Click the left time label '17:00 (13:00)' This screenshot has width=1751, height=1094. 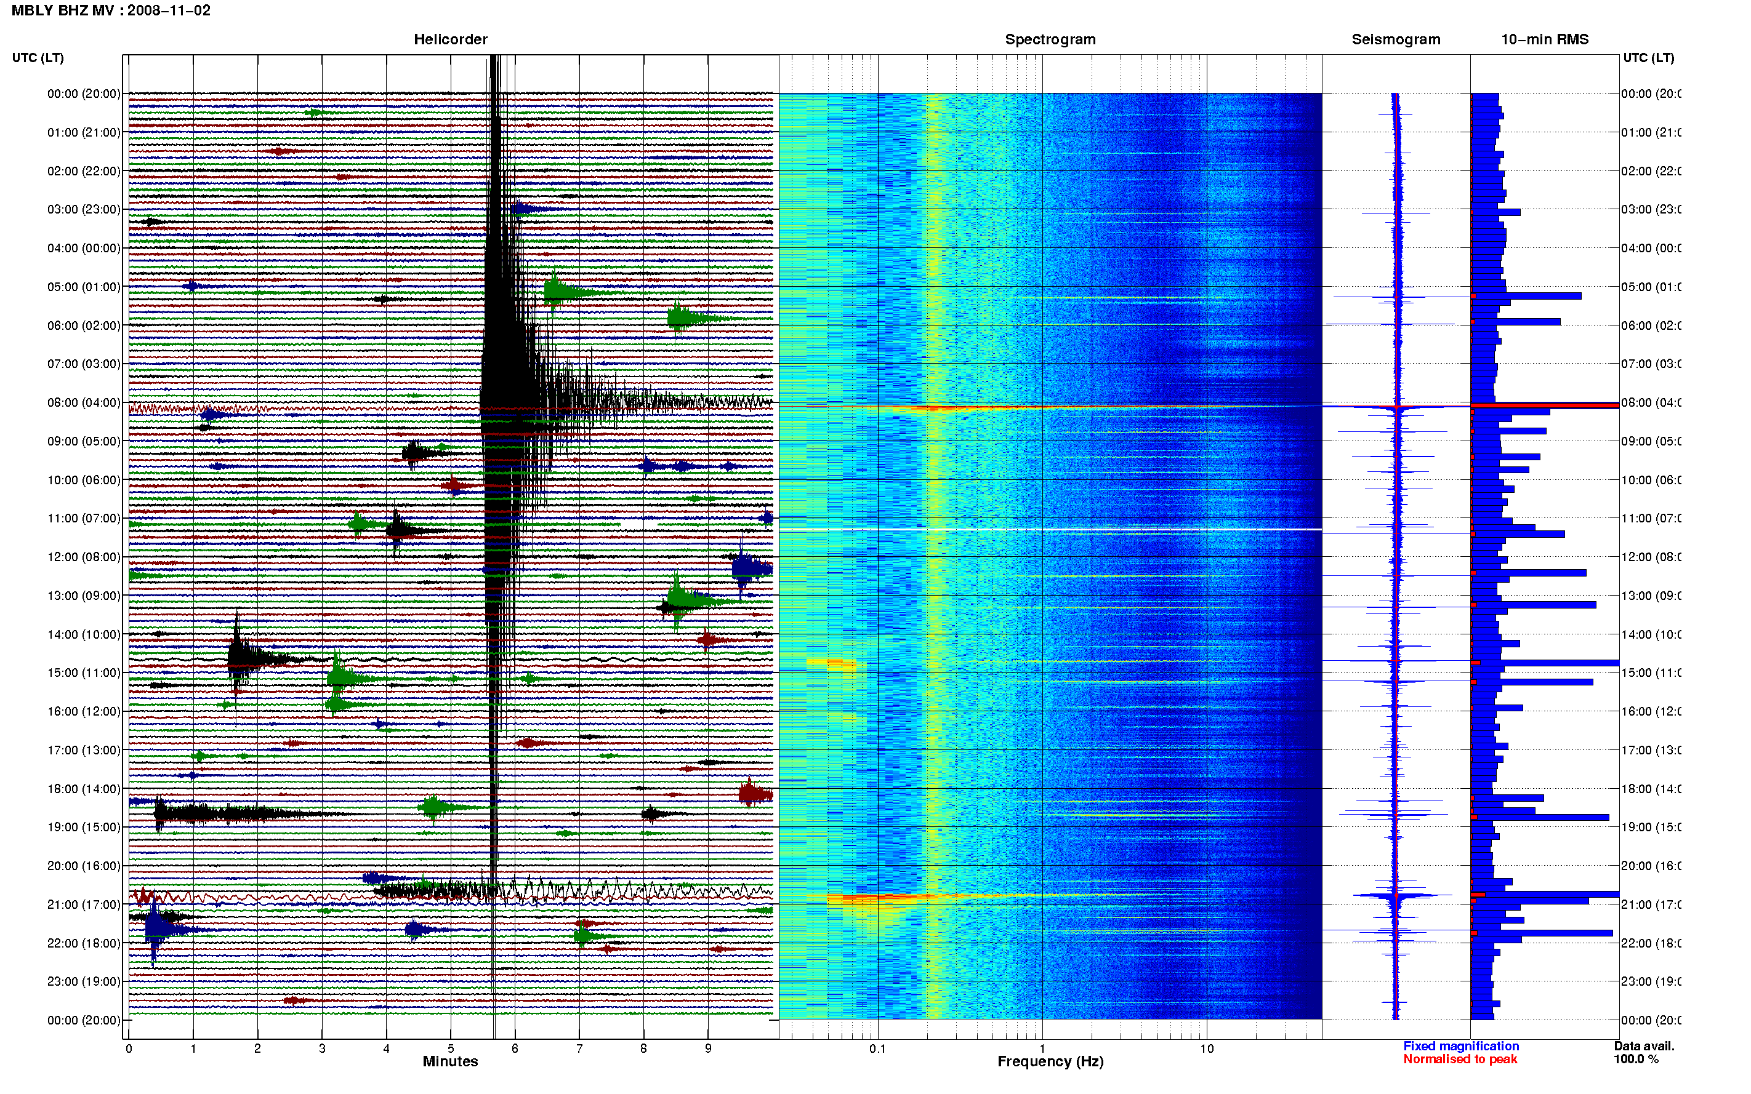pyautogui.click(x=84, y=750)
